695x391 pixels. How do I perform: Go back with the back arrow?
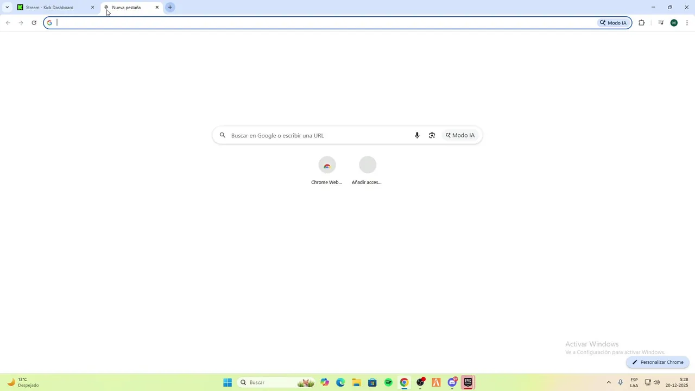pos(8,23)
